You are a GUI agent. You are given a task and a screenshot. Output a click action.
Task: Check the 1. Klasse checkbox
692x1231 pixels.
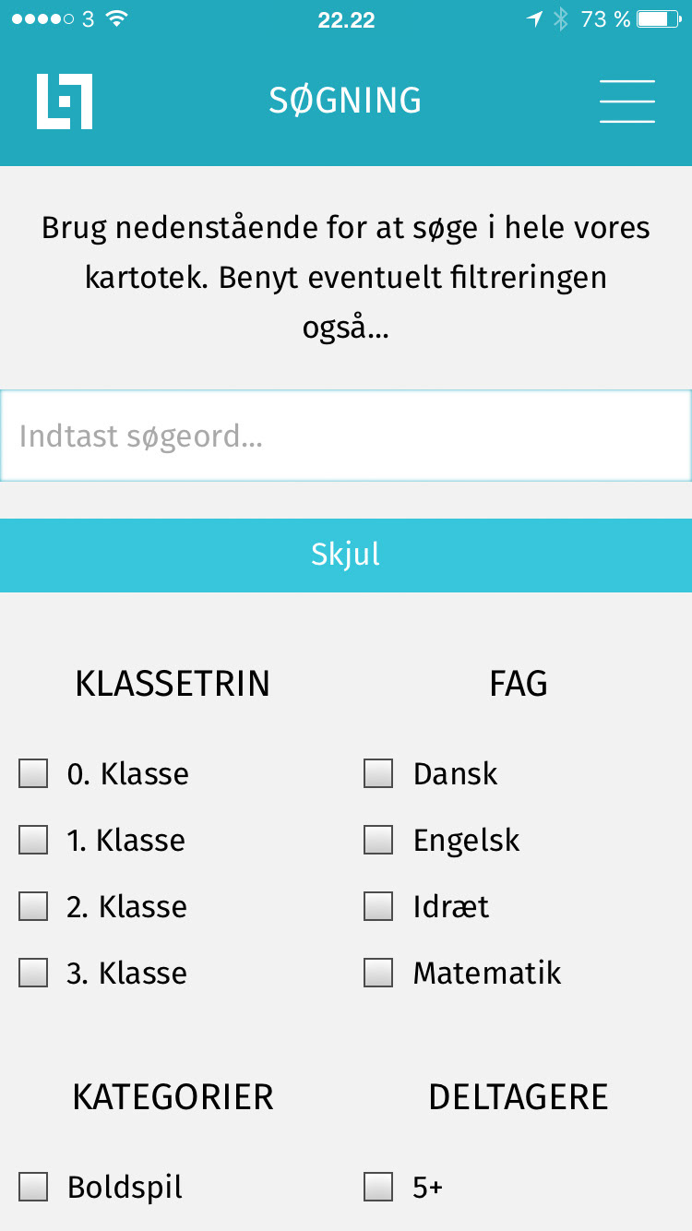tap(33, 840)
